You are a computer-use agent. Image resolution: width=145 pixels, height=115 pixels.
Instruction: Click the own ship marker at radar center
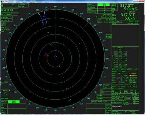55,59
